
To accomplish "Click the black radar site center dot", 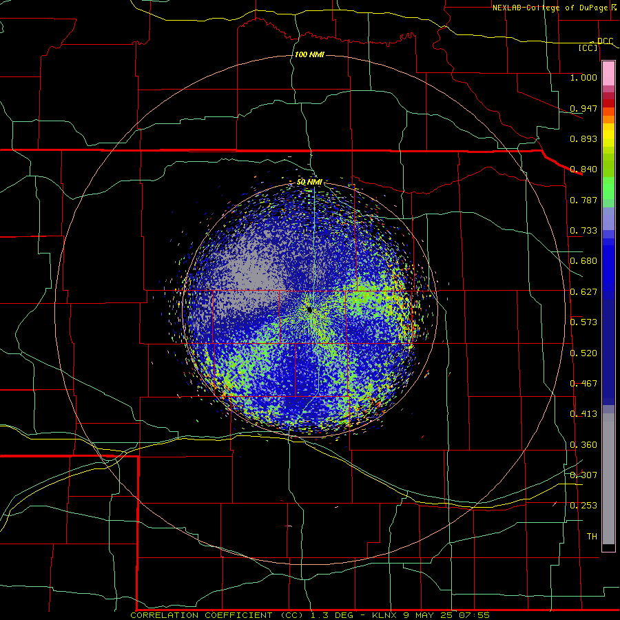I will click(309, 309).
